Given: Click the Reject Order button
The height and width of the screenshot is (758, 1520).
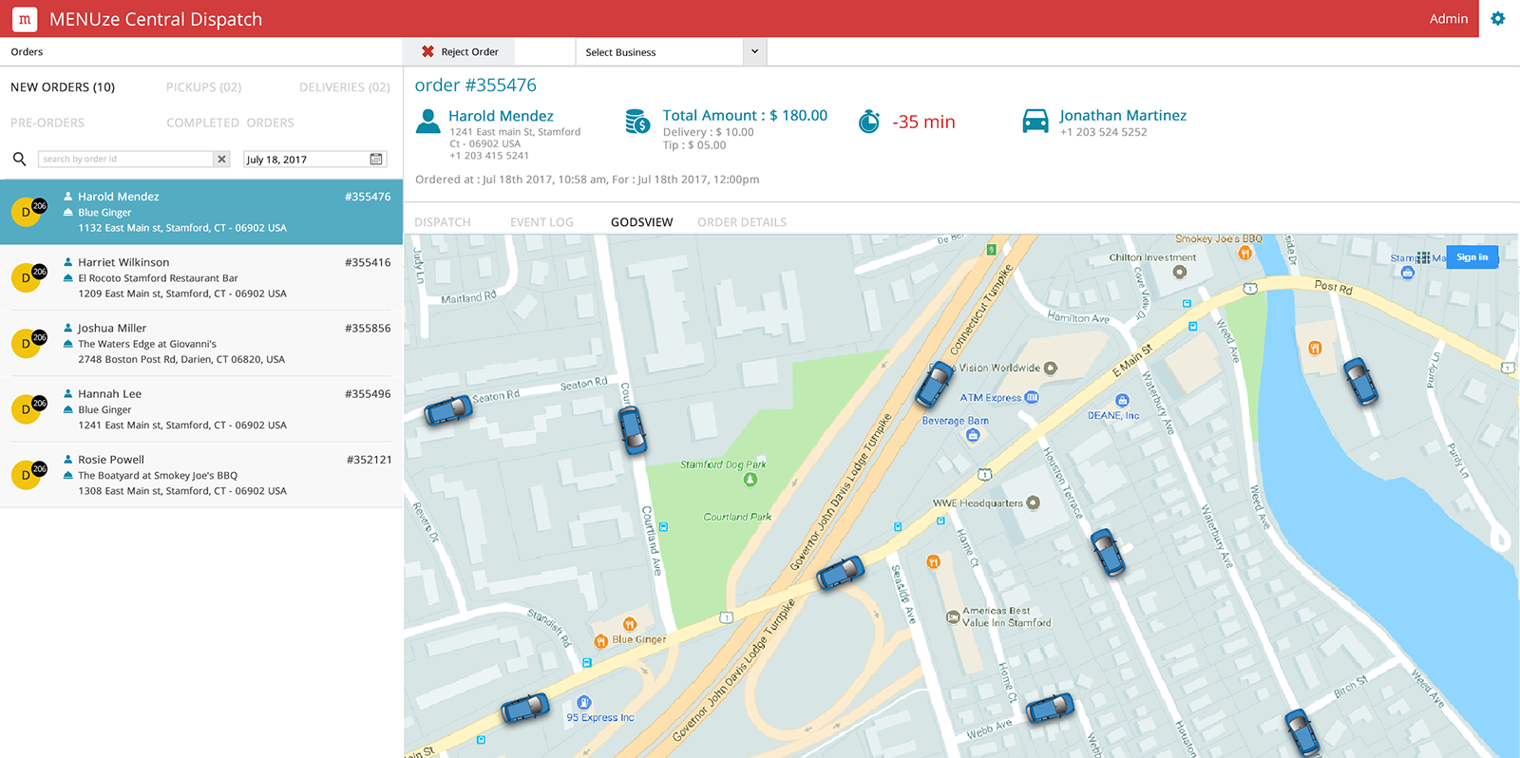Looking at the screenshot, I should (x=459, y=51).
